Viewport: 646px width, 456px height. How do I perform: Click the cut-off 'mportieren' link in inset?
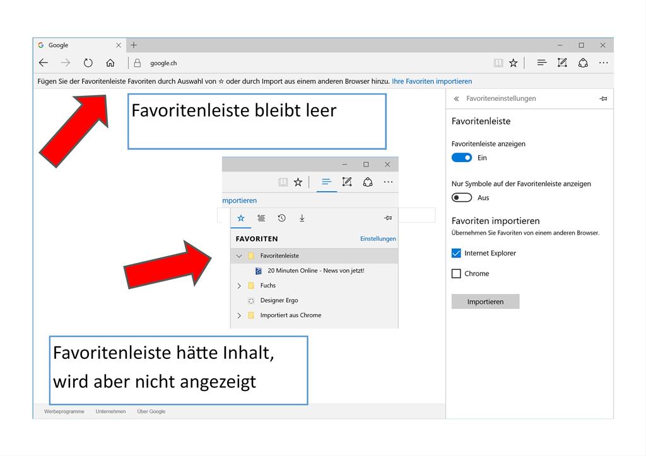point(239,201)
